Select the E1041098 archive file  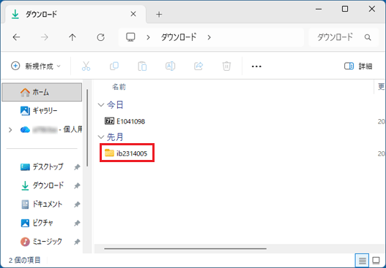click(x=125, y=121)
